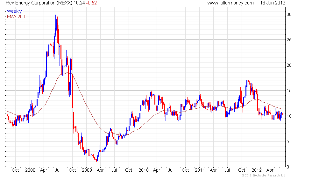Screen dimensions: 312x178
Task: Click the x-axis label 2010
Action: pos(144,170)
